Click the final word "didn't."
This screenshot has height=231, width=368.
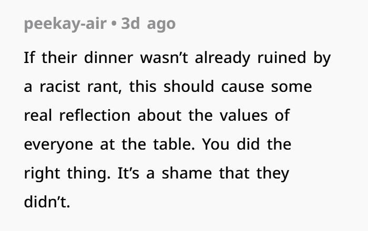pos(47,202)
